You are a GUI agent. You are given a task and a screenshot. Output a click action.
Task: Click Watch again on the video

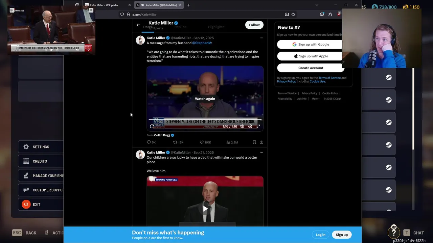click(x=205, y=99)
